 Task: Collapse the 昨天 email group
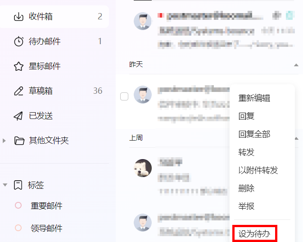click(x=296, y=65)
